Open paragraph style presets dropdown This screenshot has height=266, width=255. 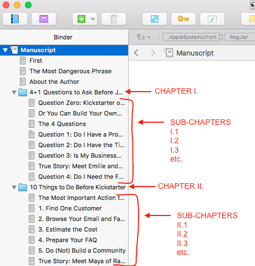pyautogui.click(x=144, y=37)
